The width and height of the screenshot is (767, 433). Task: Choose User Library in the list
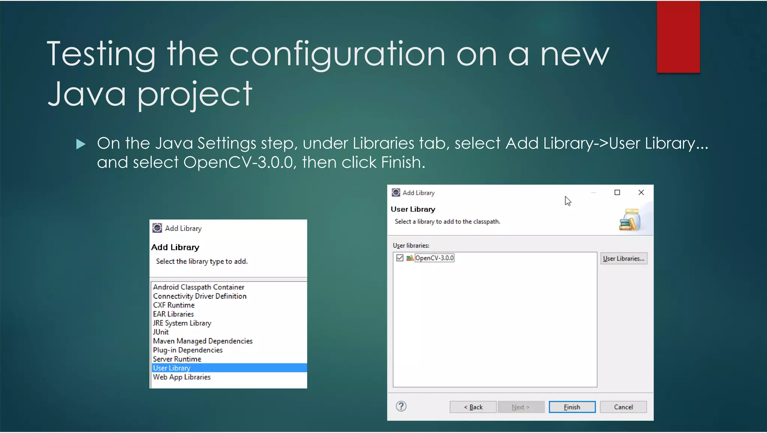pyautogui.click(x=172, y=368)
